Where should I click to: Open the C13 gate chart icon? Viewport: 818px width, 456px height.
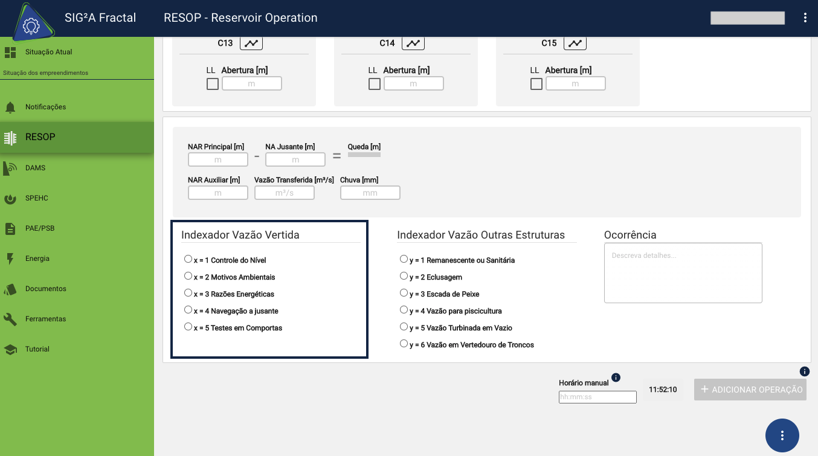pos(251,43)
